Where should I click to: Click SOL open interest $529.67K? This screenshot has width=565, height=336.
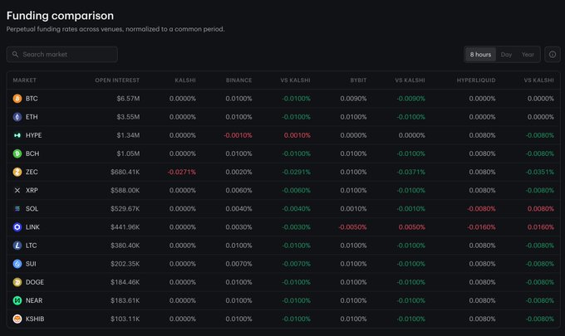point(125,208)
